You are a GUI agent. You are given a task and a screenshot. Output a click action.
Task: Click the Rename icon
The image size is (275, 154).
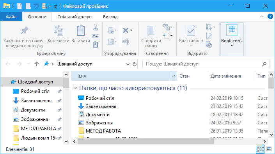point(126,42)
